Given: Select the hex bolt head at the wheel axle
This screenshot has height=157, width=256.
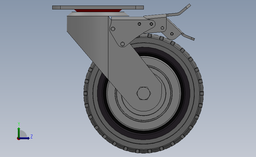Looking at the screenshot, I should click(x=144, y=93).
